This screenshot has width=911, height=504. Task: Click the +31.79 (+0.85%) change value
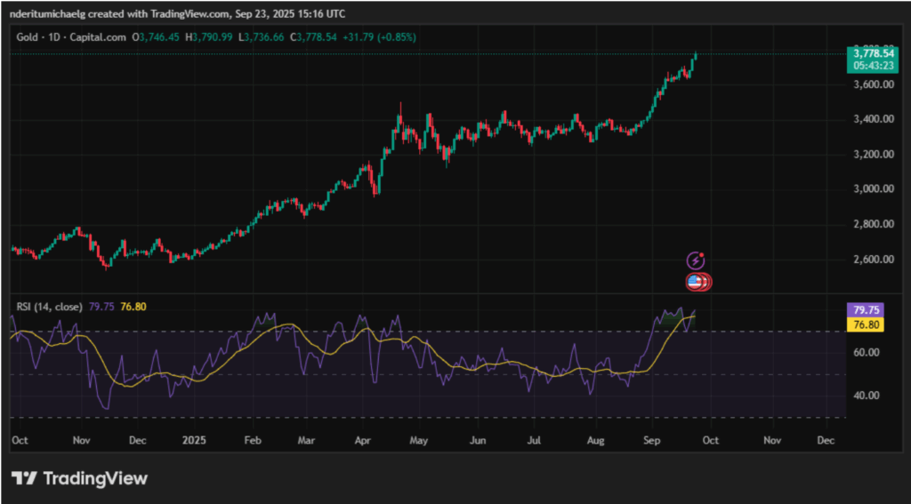tap(379, 37)
